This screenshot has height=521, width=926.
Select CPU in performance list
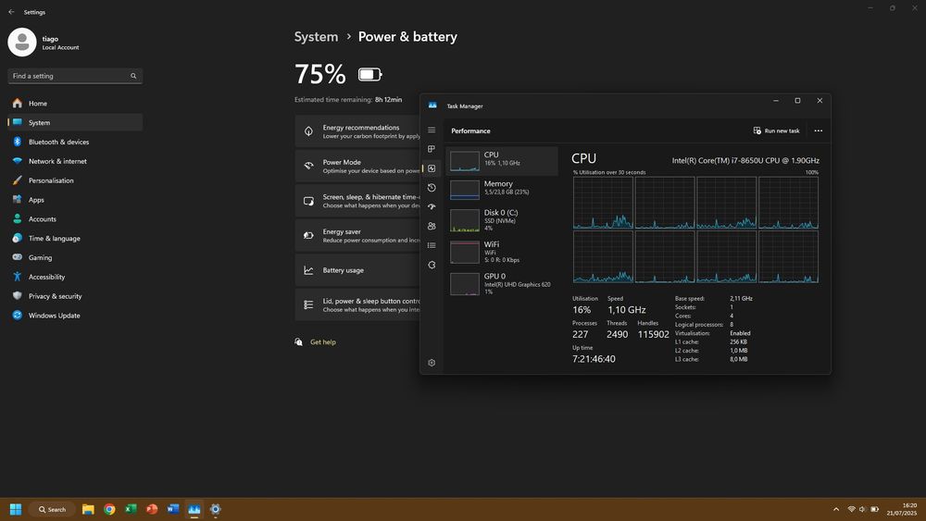pos(502,161)
